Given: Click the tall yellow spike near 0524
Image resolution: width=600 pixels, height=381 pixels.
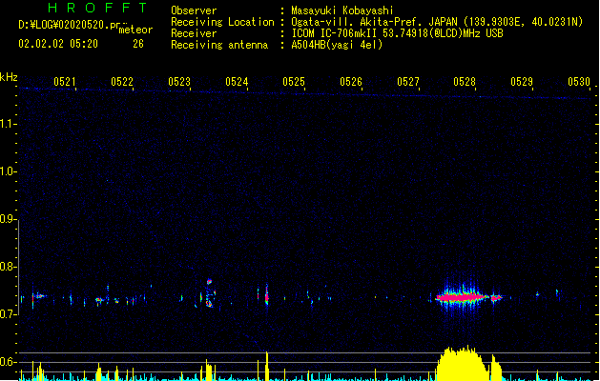Looking at the screenshot, I should coord(267,366).
